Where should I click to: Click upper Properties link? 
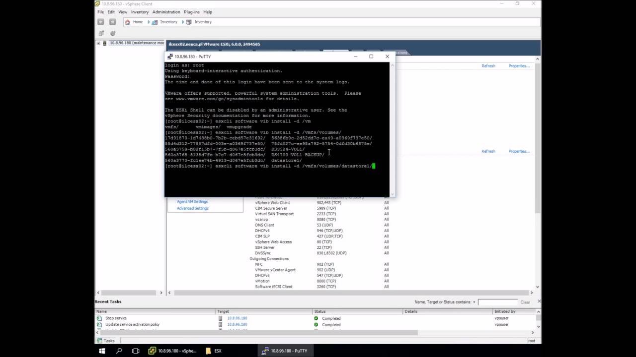(x=519, y=66)
